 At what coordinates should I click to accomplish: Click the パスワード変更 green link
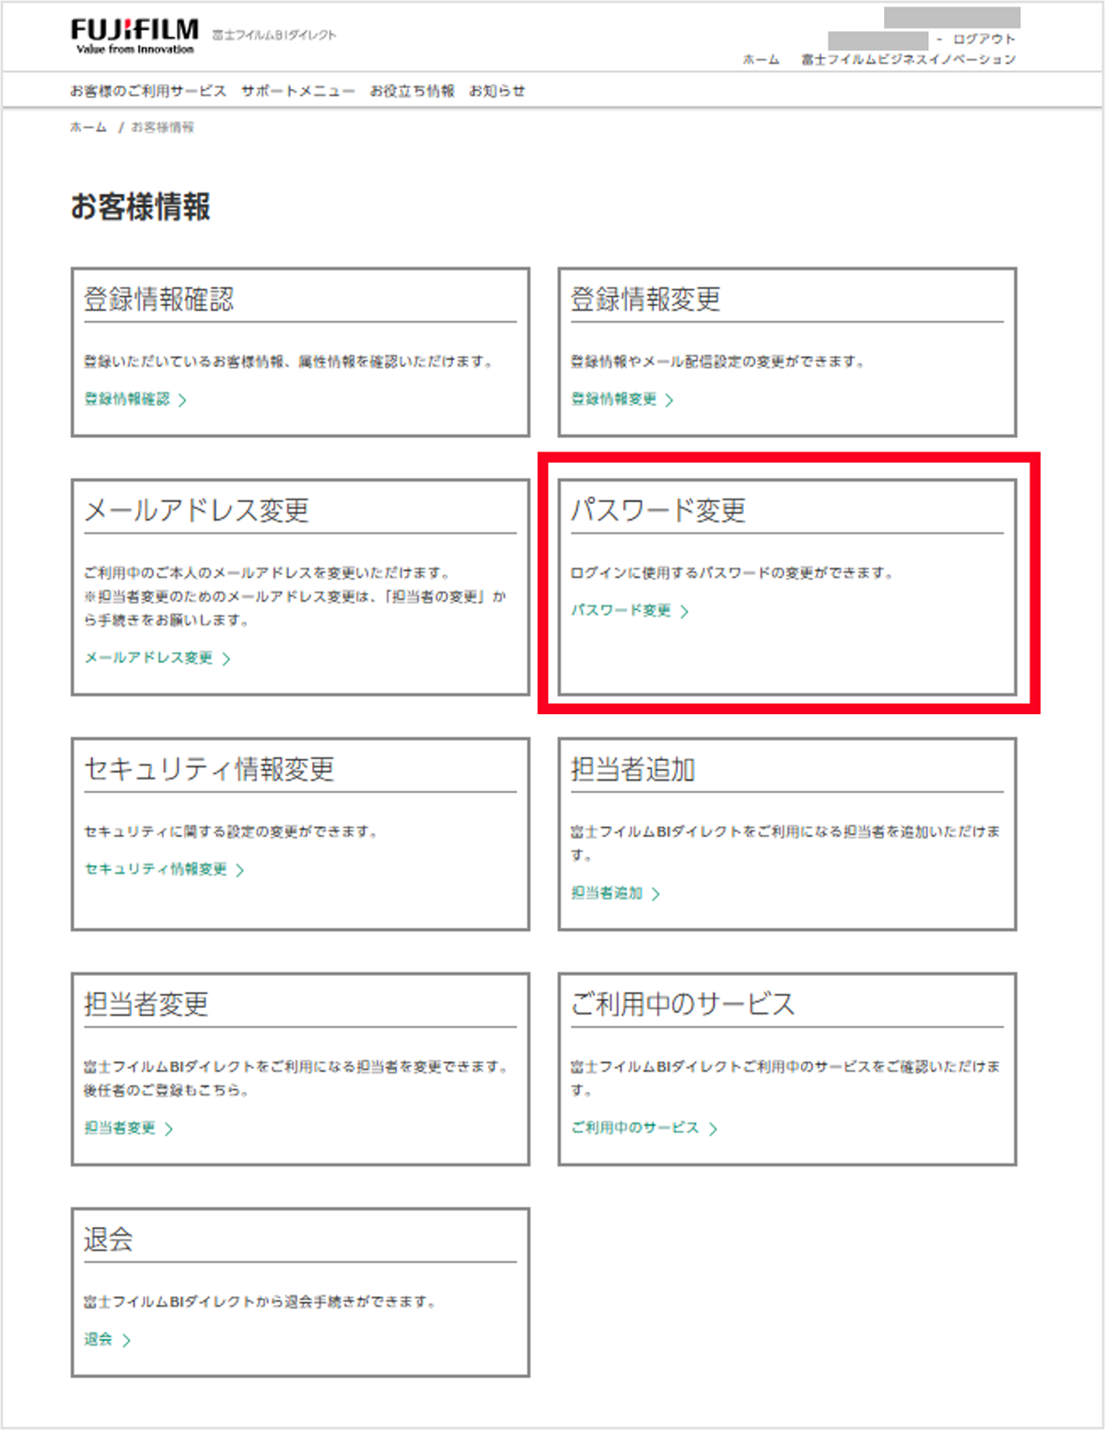[621, 611]
